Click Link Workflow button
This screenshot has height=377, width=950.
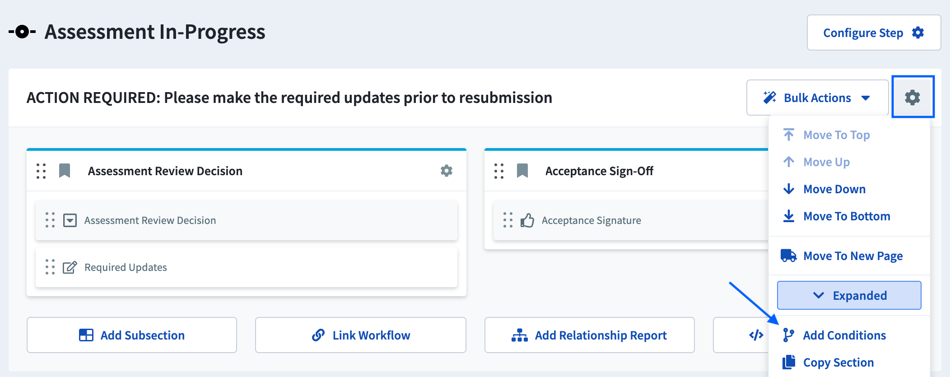[361, 335]
